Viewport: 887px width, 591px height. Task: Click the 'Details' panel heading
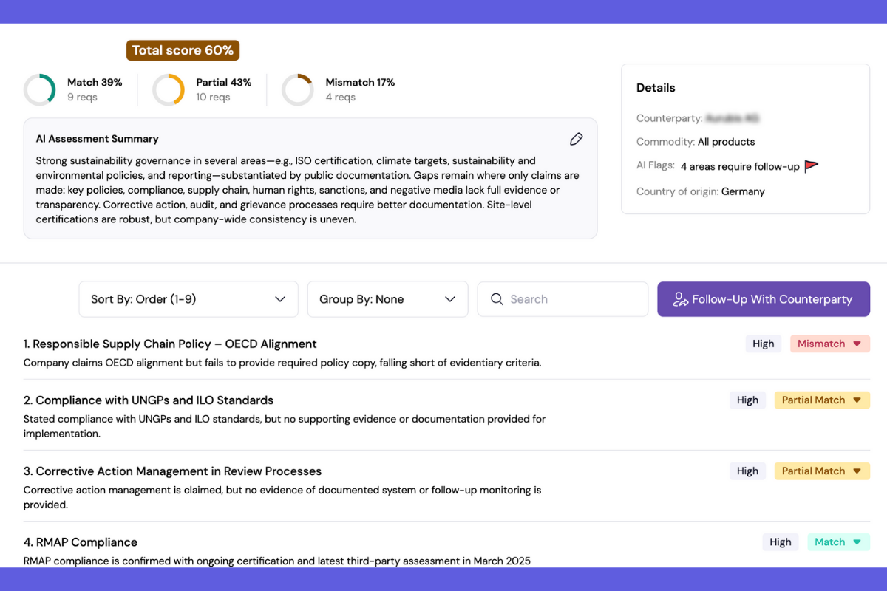(x=656, y=87)
